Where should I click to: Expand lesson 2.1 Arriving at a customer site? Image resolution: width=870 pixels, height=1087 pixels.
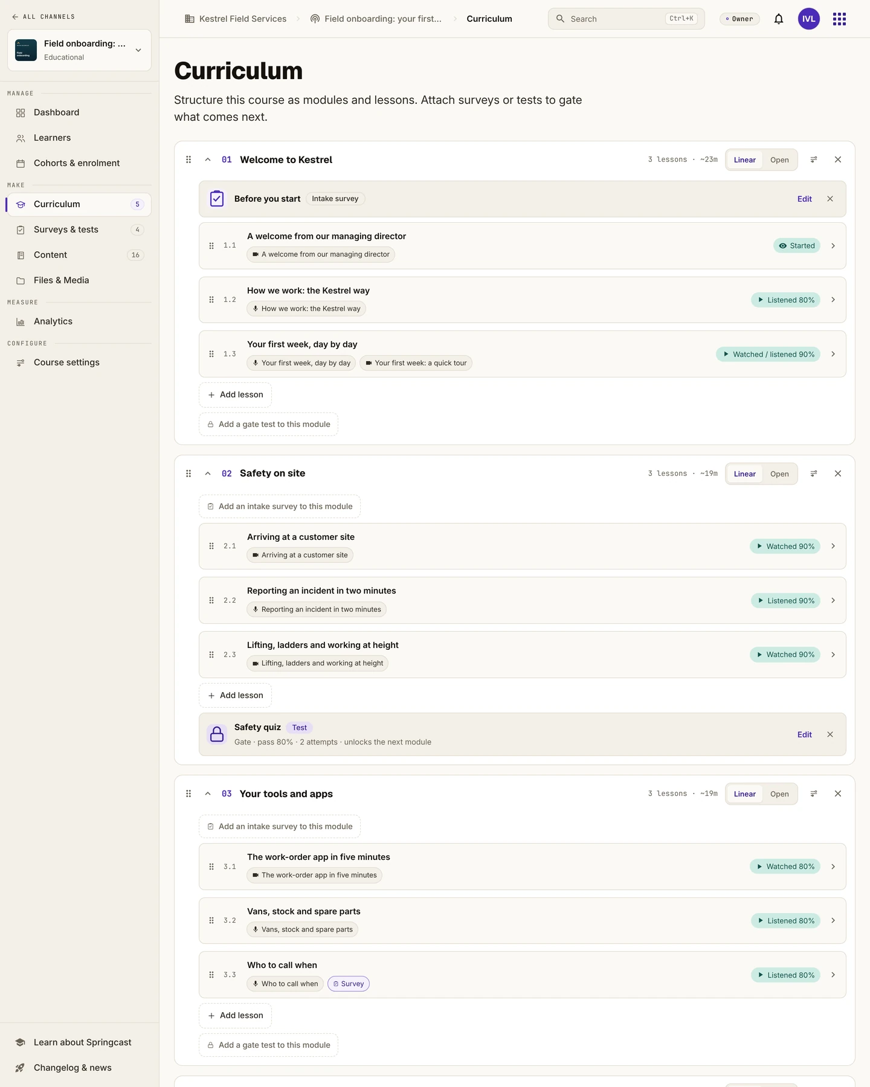point(833,546)
